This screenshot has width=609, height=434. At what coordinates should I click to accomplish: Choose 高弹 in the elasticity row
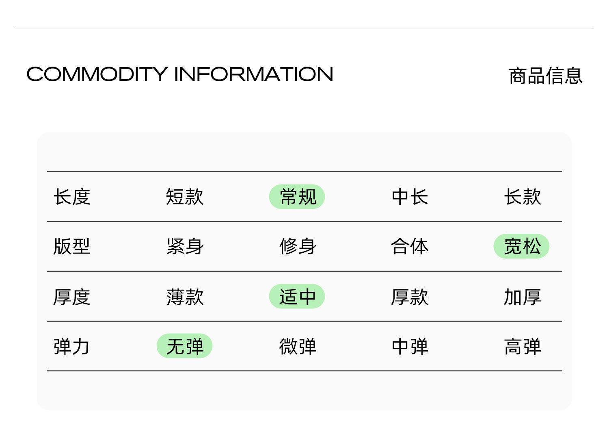click(x=523, y=347)
